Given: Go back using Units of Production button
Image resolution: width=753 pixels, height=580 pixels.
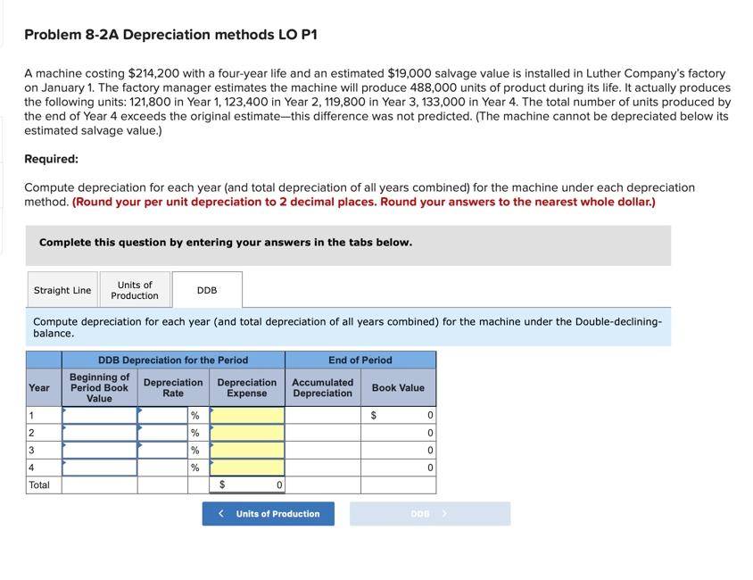Looking at the screenshot, I should [268, 514].
